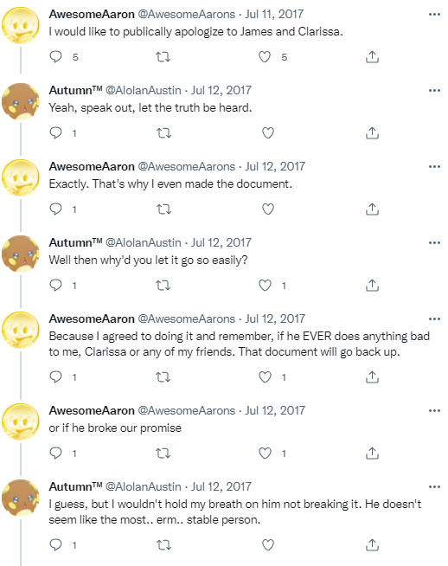This screenshot has width=448, height=566.
Task: Share the 'let it go so easily' tweet
Action: click(372, 286)
